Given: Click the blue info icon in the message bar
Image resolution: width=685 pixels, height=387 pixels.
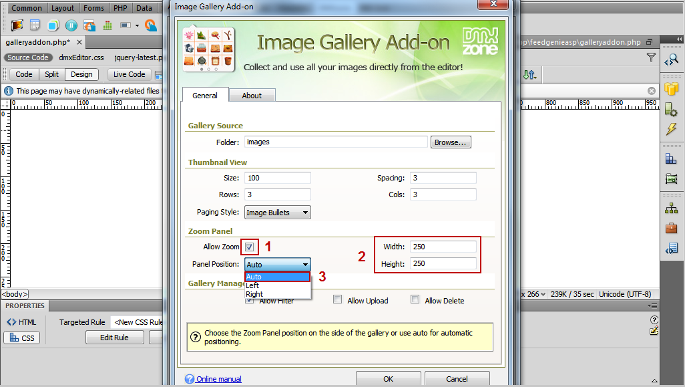Looking at the screenshot, I should tap(8, 91).
